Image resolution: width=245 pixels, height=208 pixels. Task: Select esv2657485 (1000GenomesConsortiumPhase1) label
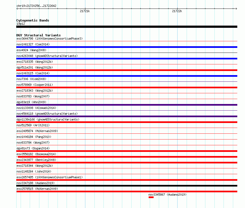click(50, 177)
